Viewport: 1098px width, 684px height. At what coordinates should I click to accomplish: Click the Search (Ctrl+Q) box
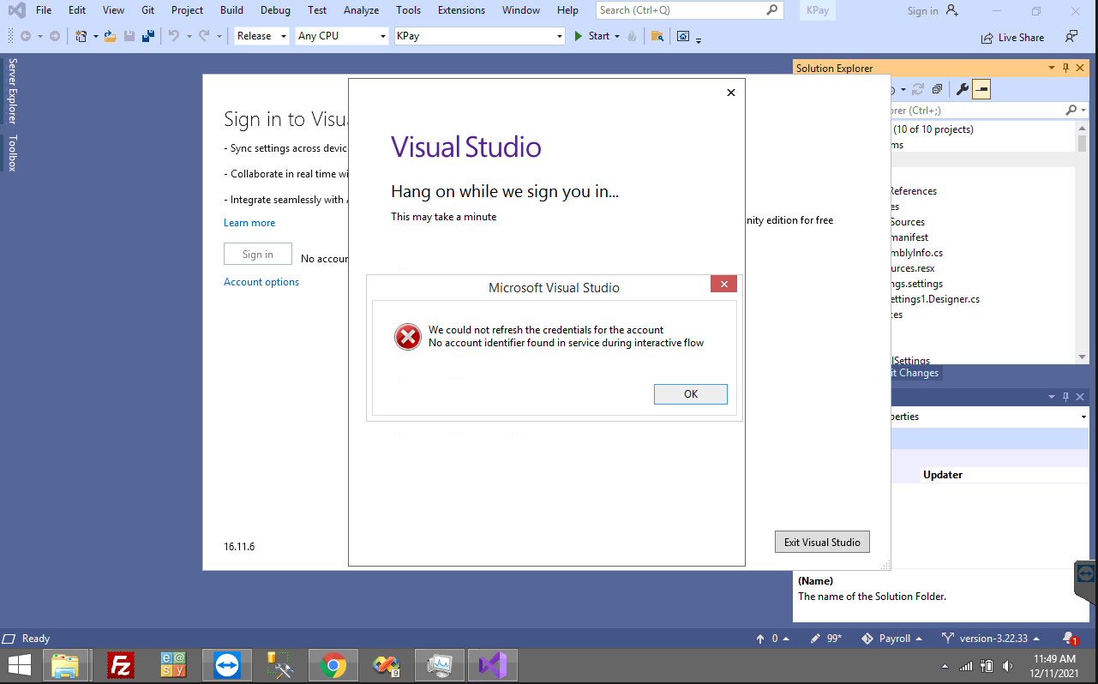coord(690,10)
